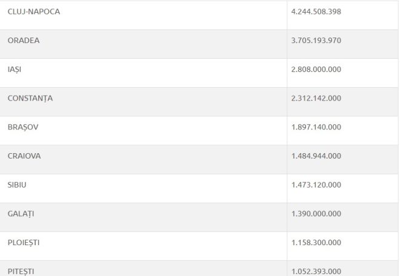Screen dimensions: 400x276
Task: Click the amount 1.897.140.000
Action: (316, 127)
